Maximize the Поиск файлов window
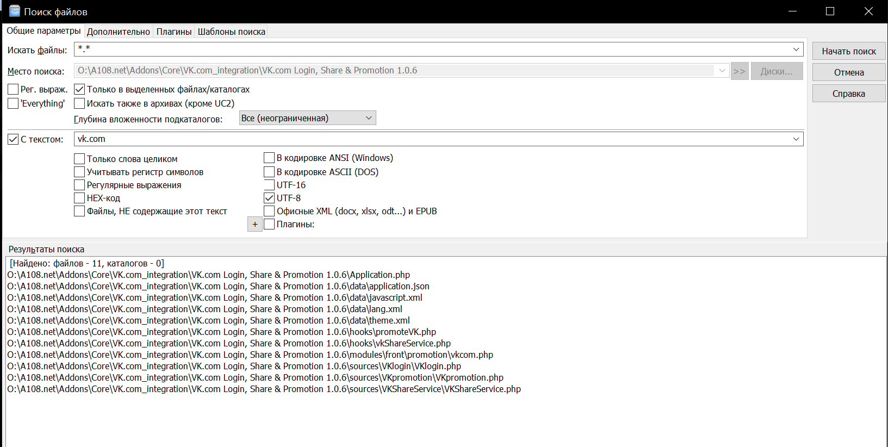 830,11
